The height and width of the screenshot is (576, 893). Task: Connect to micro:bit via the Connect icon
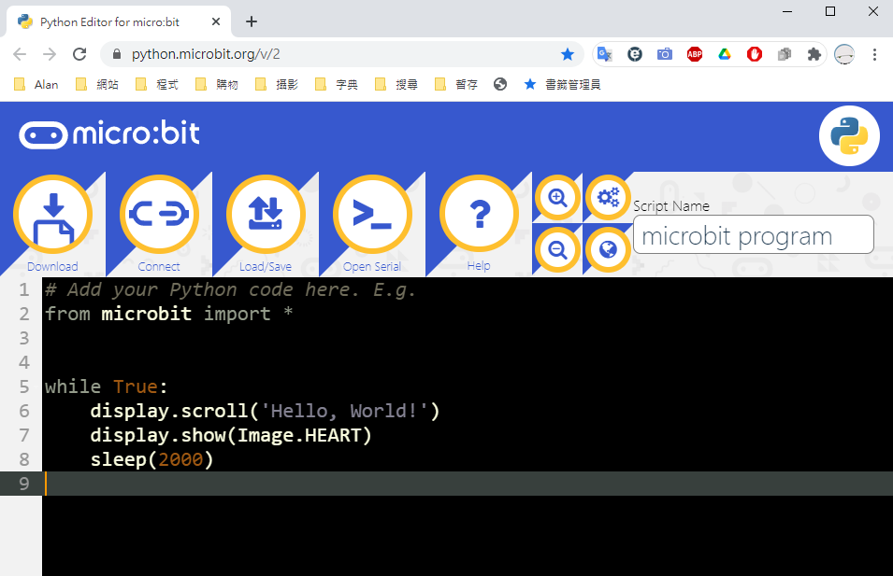[x=159, y=215]
